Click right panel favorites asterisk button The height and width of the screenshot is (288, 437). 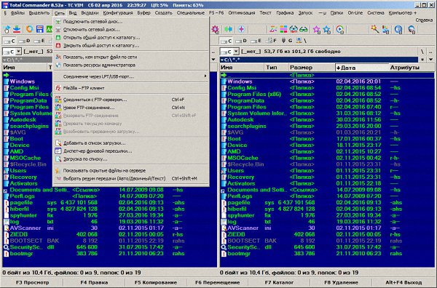point(422,60)
